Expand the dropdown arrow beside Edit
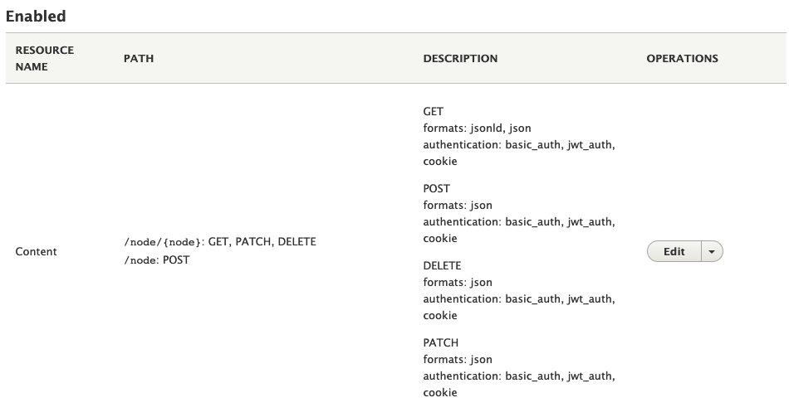Screen dimensions: 789x417 click(x=713, y=252)
